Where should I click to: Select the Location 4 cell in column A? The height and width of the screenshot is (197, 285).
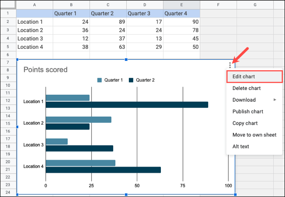35,47
